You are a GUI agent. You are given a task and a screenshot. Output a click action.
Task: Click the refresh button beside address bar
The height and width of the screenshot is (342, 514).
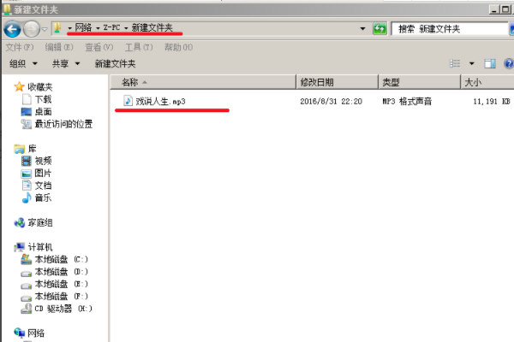[x=380, y=29]
